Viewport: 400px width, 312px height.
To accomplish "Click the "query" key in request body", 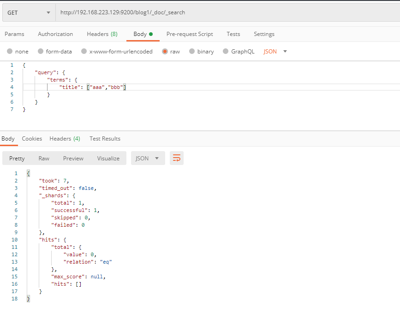I will 45,72.
